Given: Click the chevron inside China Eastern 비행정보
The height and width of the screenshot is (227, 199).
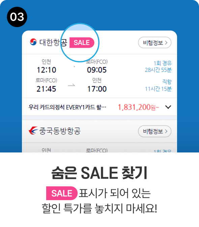Looking at the screenshot, I should (x=166, y=131).
